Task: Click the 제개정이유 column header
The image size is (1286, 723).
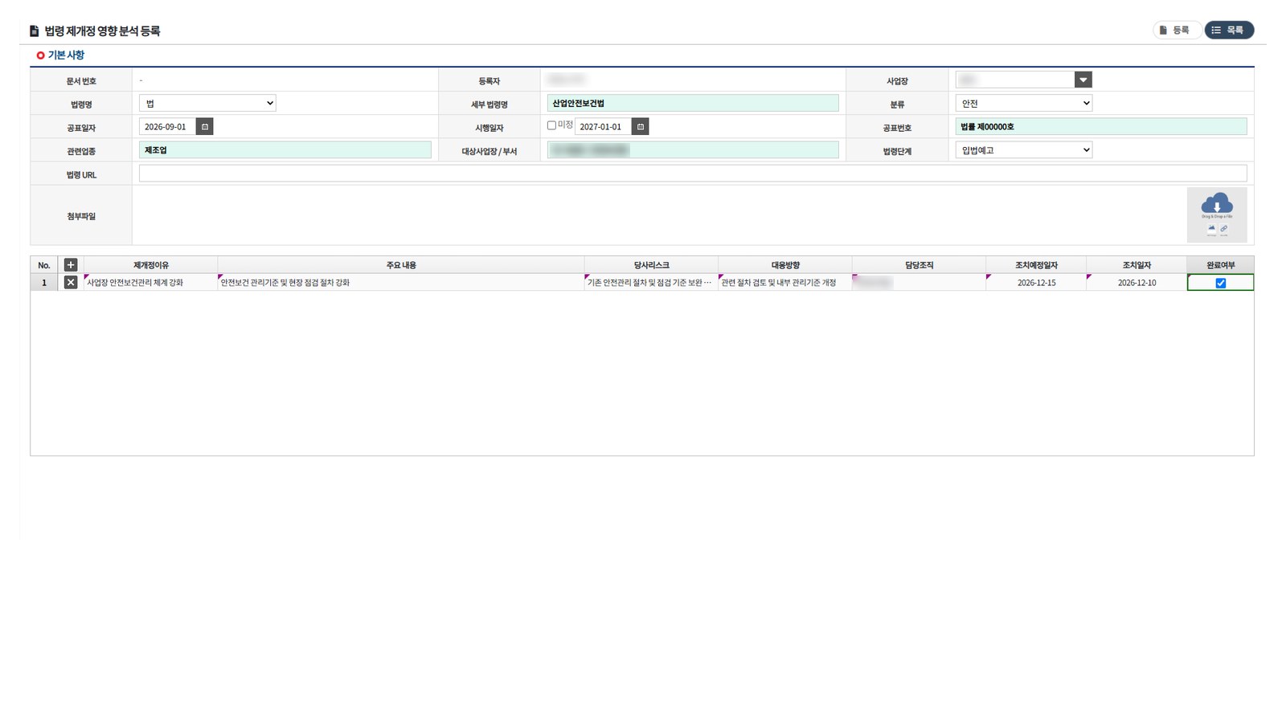Action: [x=151, y=265]
